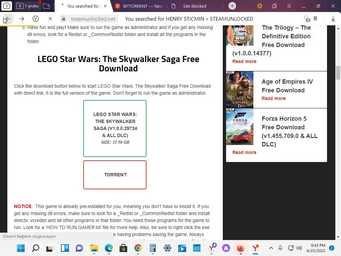
Task: Open Calendar app from taskbar
Action: (x=196, y=248)
